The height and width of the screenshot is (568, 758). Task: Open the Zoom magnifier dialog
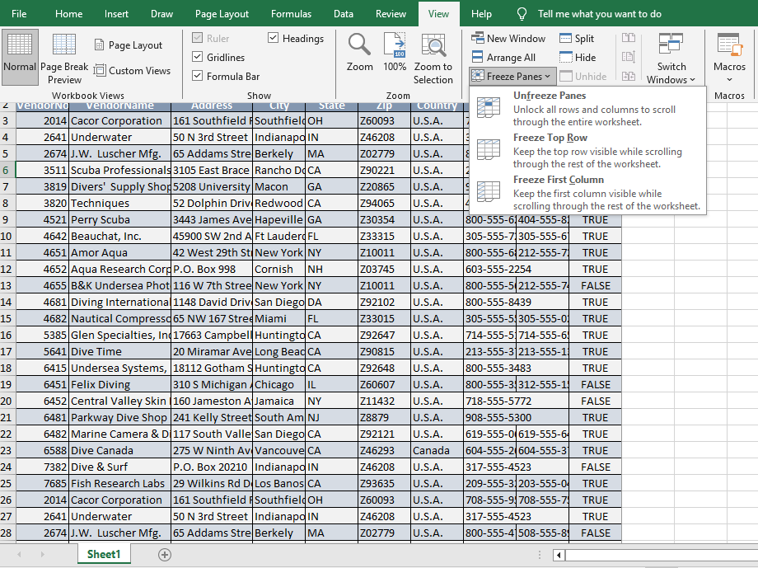[x=359, y=52]
